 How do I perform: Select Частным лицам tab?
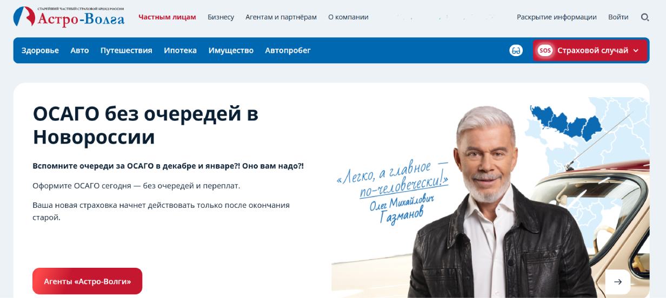(167, 17)
